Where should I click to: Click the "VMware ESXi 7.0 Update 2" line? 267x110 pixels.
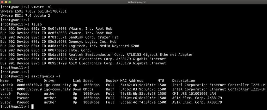pyautogui.click(x=26, y=16)
